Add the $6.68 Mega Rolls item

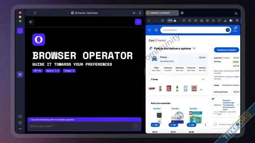(x=192, y=125)
